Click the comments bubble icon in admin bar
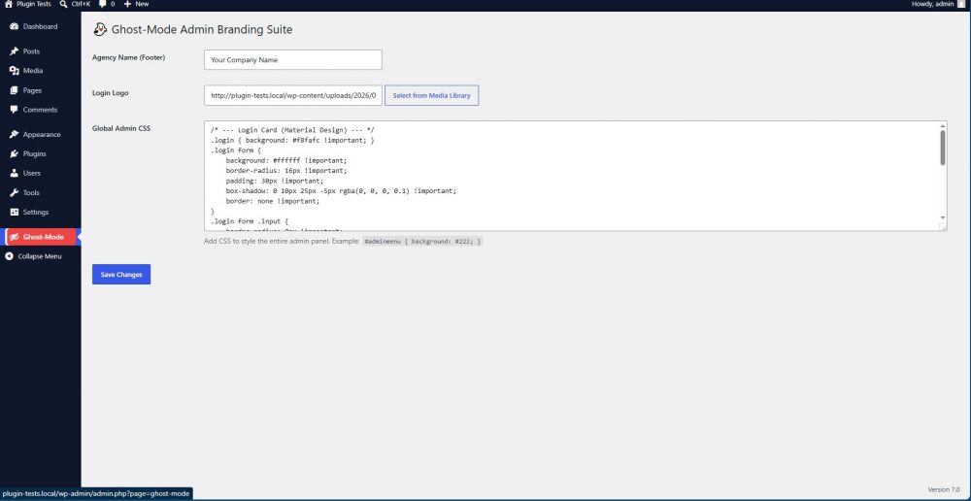Viewport: 971px width, 501px height. 103,4
